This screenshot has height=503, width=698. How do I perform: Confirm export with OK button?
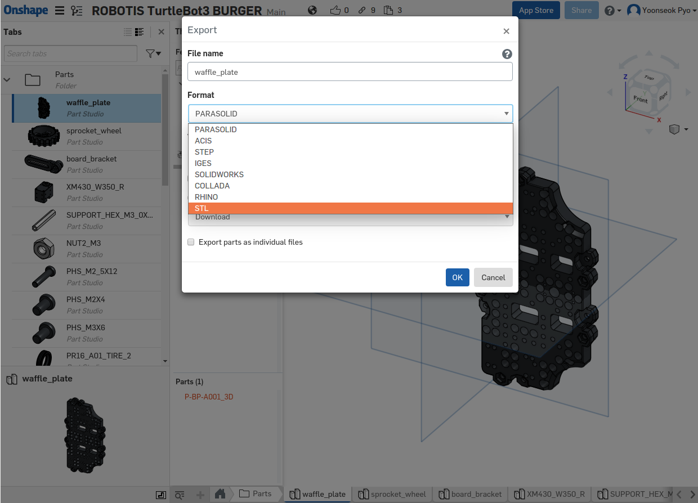(457, 277)
